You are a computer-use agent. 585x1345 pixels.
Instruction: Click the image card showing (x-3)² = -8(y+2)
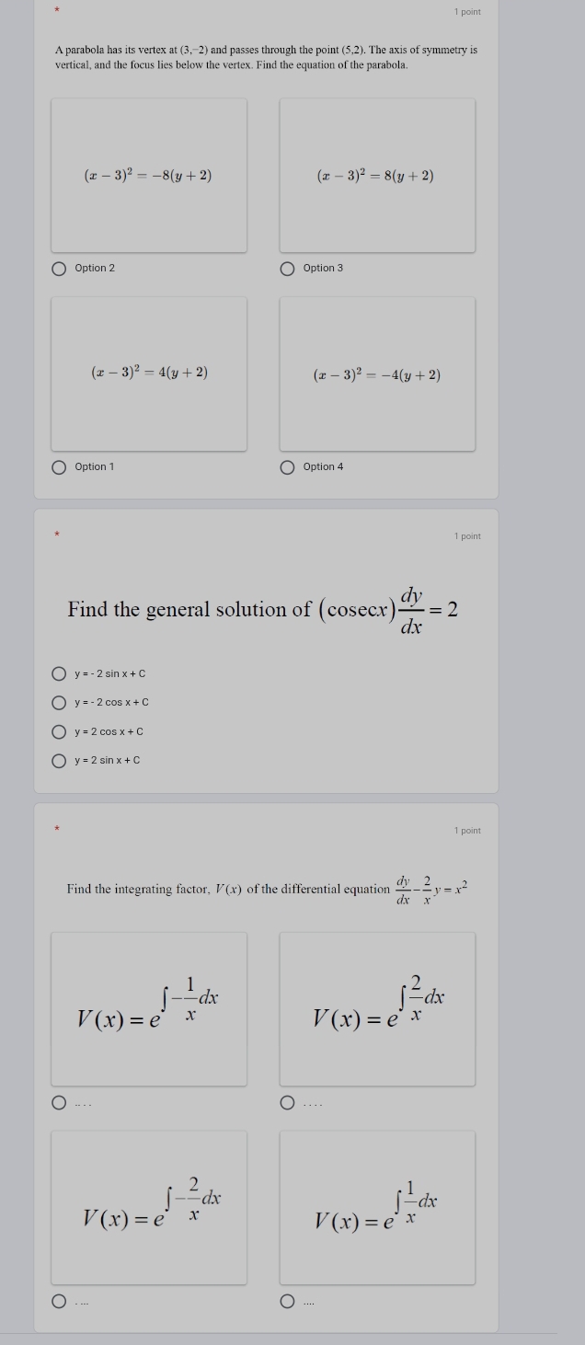(149, 175)
